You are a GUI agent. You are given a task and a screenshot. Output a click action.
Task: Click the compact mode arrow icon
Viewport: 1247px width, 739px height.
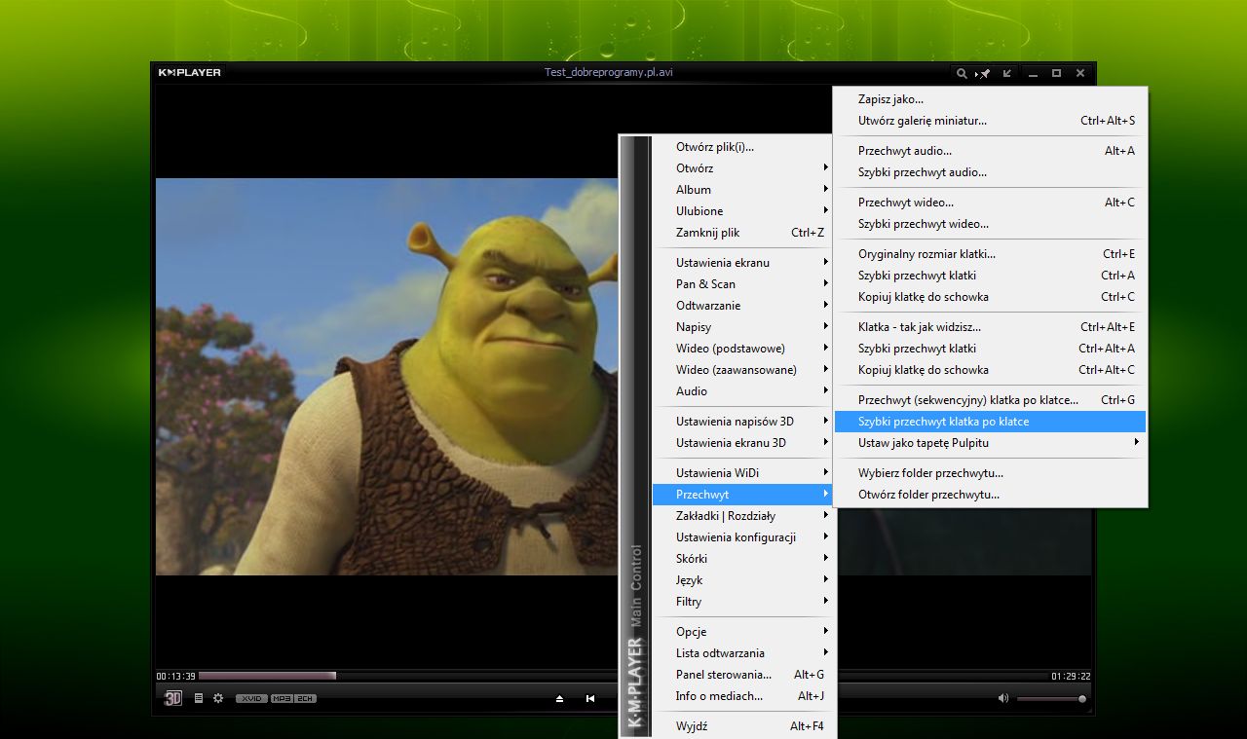pyautogui.click(x=1006, y=73)
